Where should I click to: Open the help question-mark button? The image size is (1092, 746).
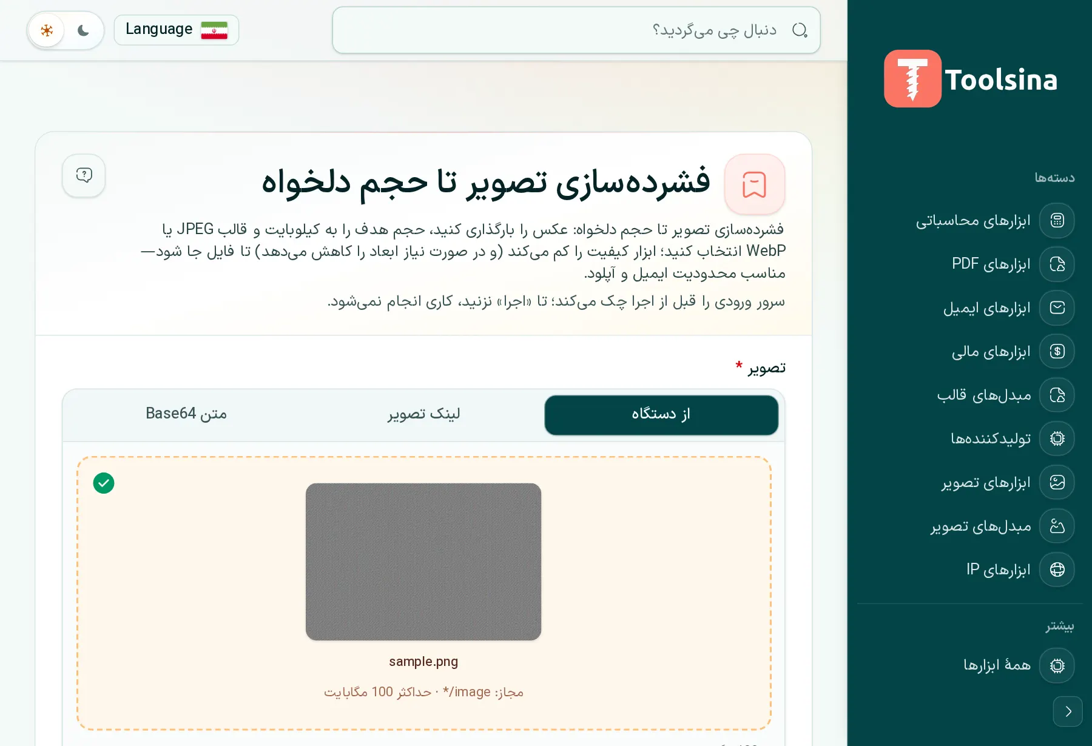pos(84,175)
